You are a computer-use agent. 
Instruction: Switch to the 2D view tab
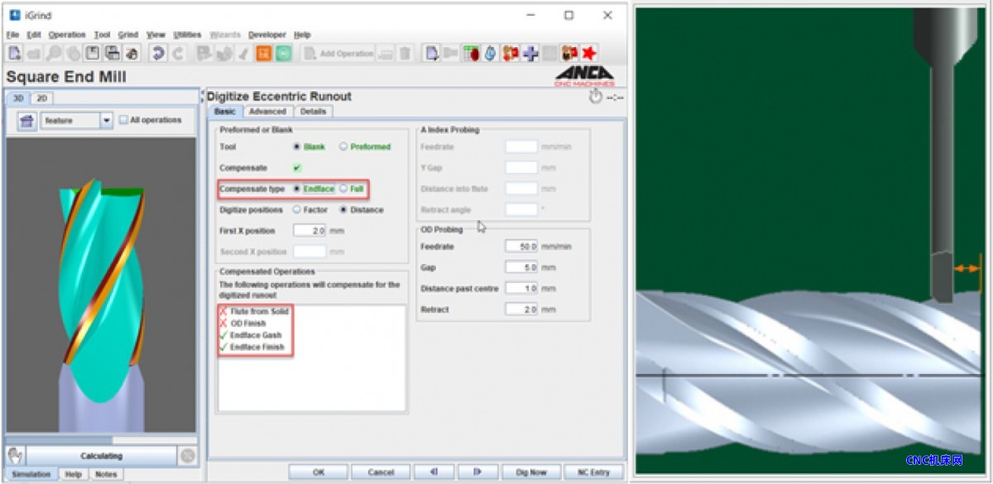pos(42,98)
